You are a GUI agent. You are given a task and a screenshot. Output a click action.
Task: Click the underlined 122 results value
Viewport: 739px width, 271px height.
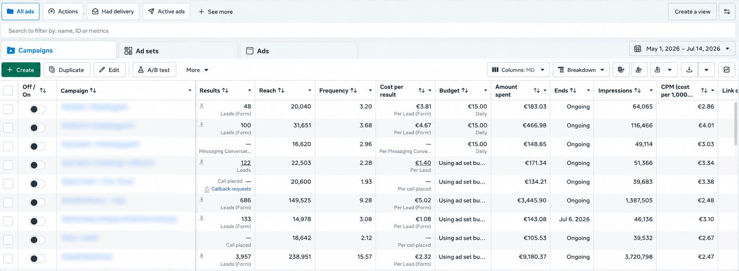pyautogui.click(x=246, y=163)
